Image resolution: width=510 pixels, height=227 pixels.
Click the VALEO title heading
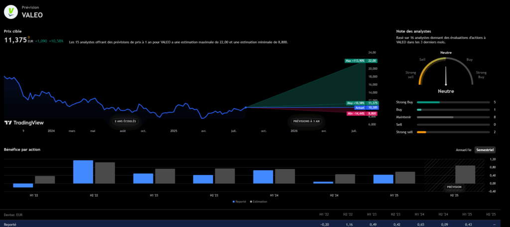(x=32, y=15)
